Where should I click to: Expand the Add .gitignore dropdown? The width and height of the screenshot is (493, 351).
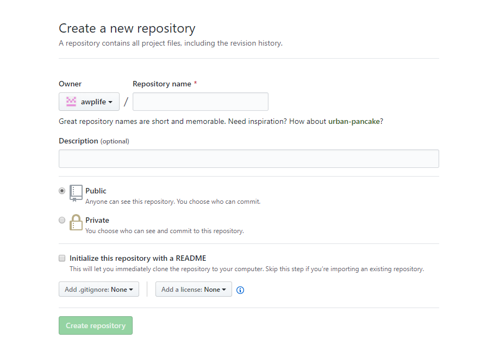[x=99, y=290]
